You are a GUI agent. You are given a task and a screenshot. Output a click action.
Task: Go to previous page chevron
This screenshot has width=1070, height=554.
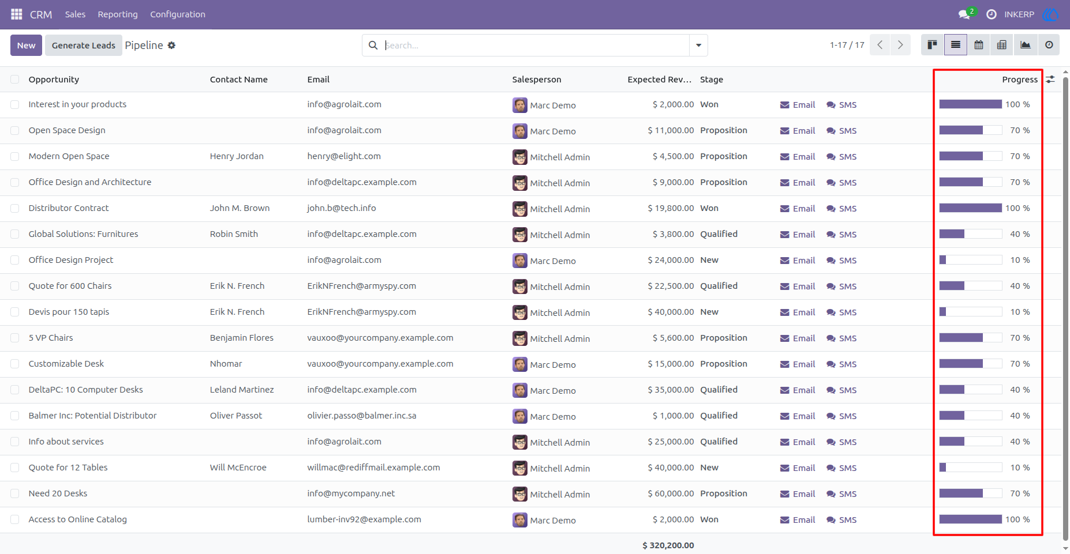(880, 45)
